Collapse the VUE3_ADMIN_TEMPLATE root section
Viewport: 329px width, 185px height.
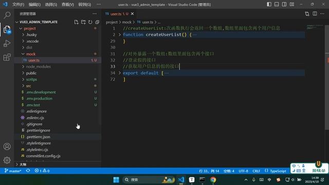click(x=17, y=22)
